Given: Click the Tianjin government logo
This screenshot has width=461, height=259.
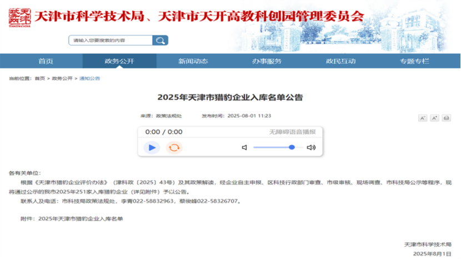Looking at the screenshot, I should 19,17.
